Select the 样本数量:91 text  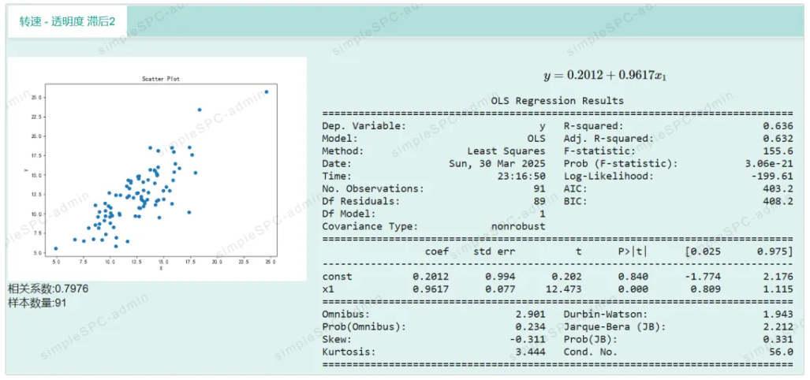point(38,302)
